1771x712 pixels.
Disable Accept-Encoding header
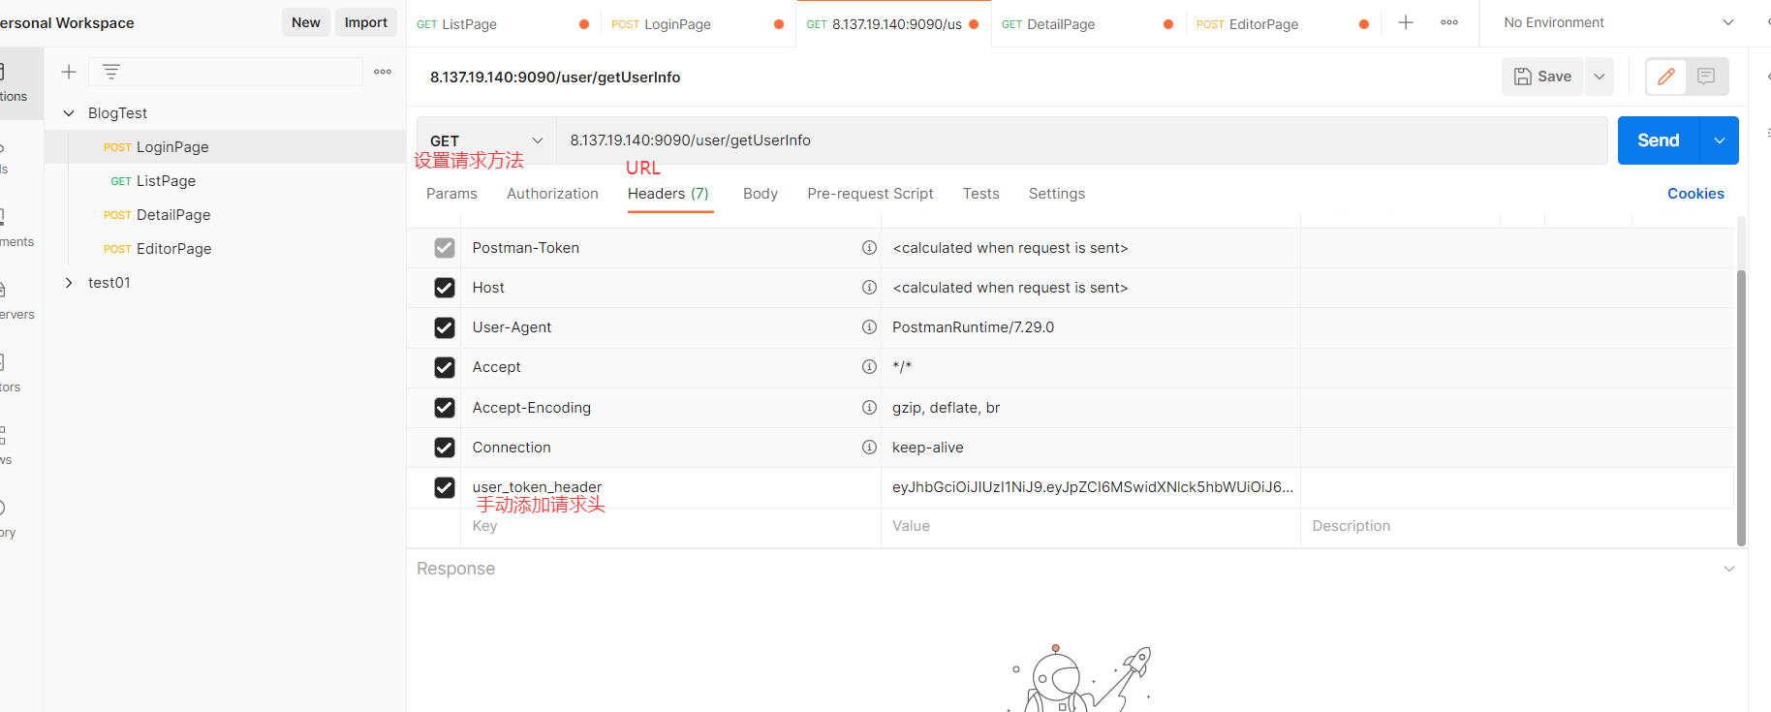[445, 408]
